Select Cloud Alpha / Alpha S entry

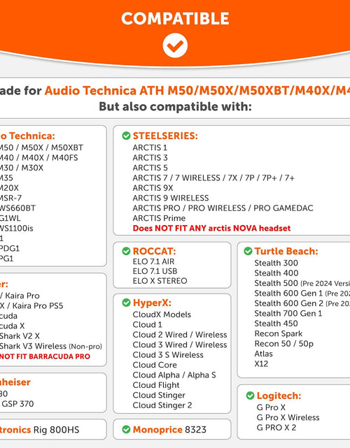[x=174, y=375]
